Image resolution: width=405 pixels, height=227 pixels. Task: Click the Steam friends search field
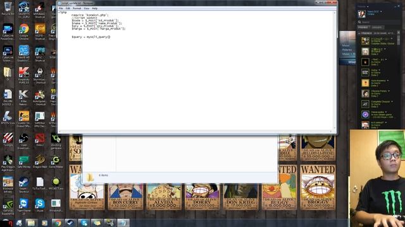click(x=378, y=22)
